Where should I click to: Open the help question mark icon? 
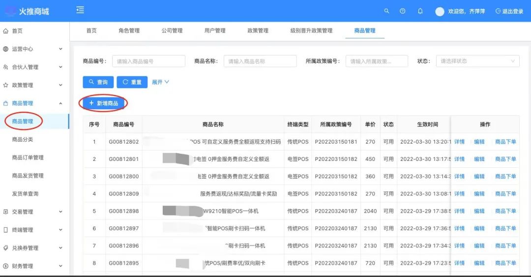[x=402, y=11]
